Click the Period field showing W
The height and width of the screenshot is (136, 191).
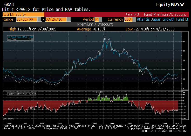(96, 19)
